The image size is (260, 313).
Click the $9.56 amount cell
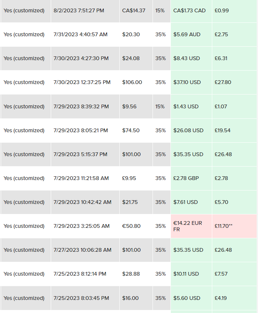(129, 106)
